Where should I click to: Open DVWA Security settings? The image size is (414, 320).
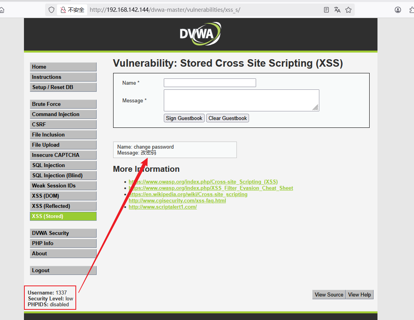(63, 233)
